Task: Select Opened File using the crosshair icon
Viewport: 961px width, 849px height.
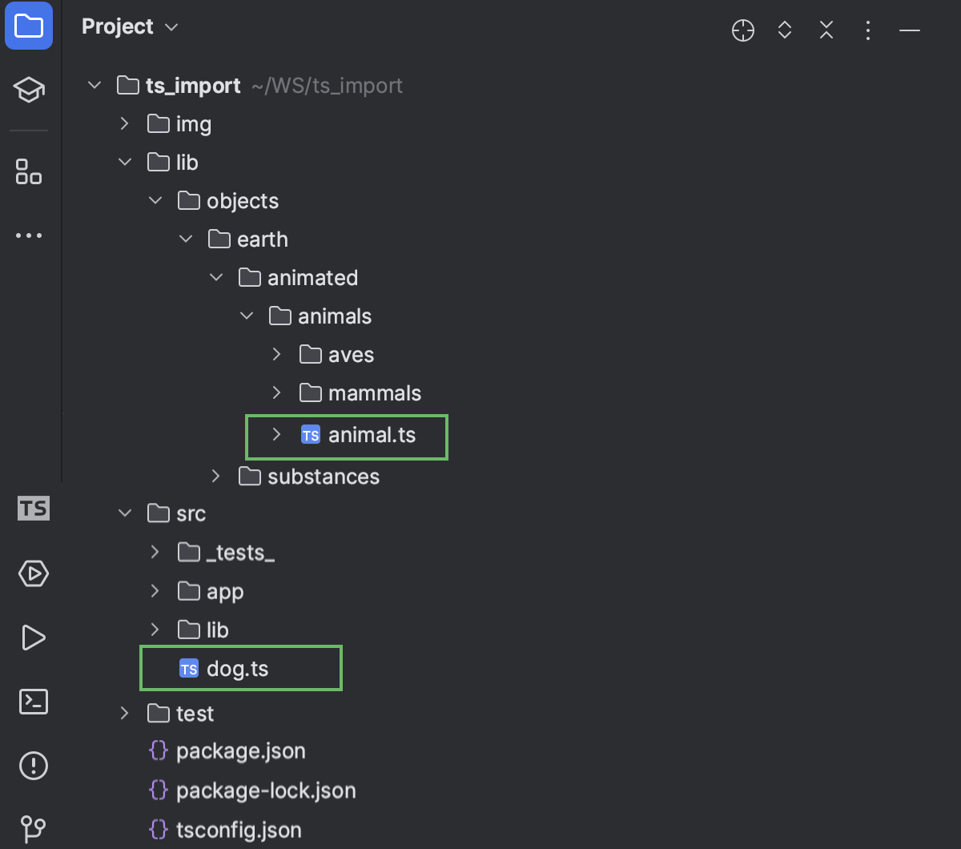Action: [x=742, y=30]
